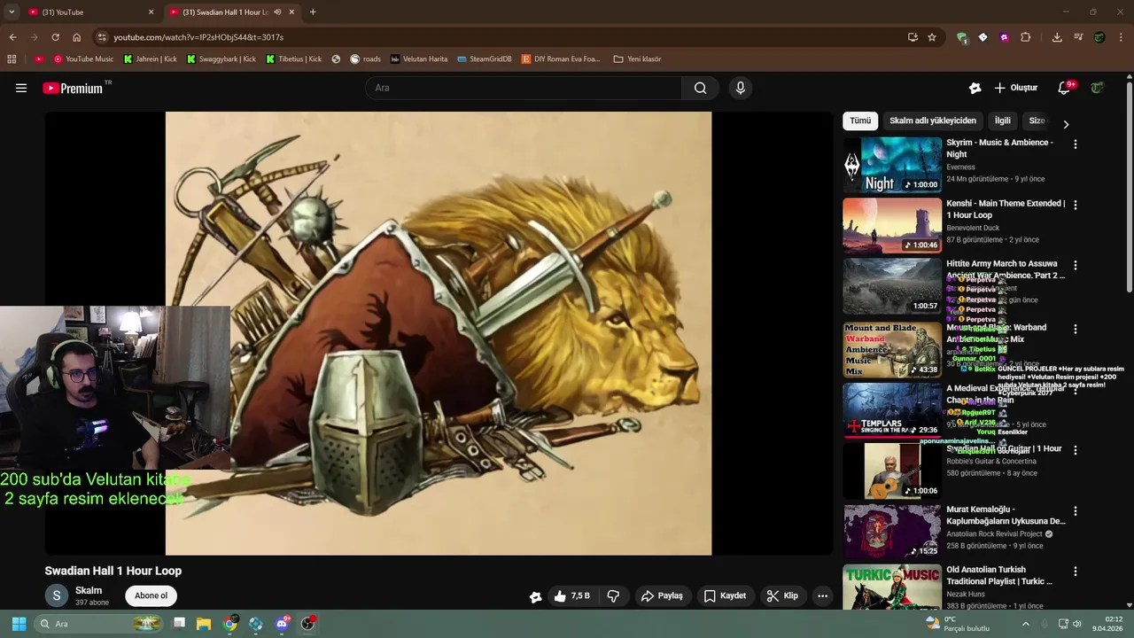The height and width of the screenshot is (638, 1134).
Task: Subscribe with the Abone ol button
Action: 151,595
